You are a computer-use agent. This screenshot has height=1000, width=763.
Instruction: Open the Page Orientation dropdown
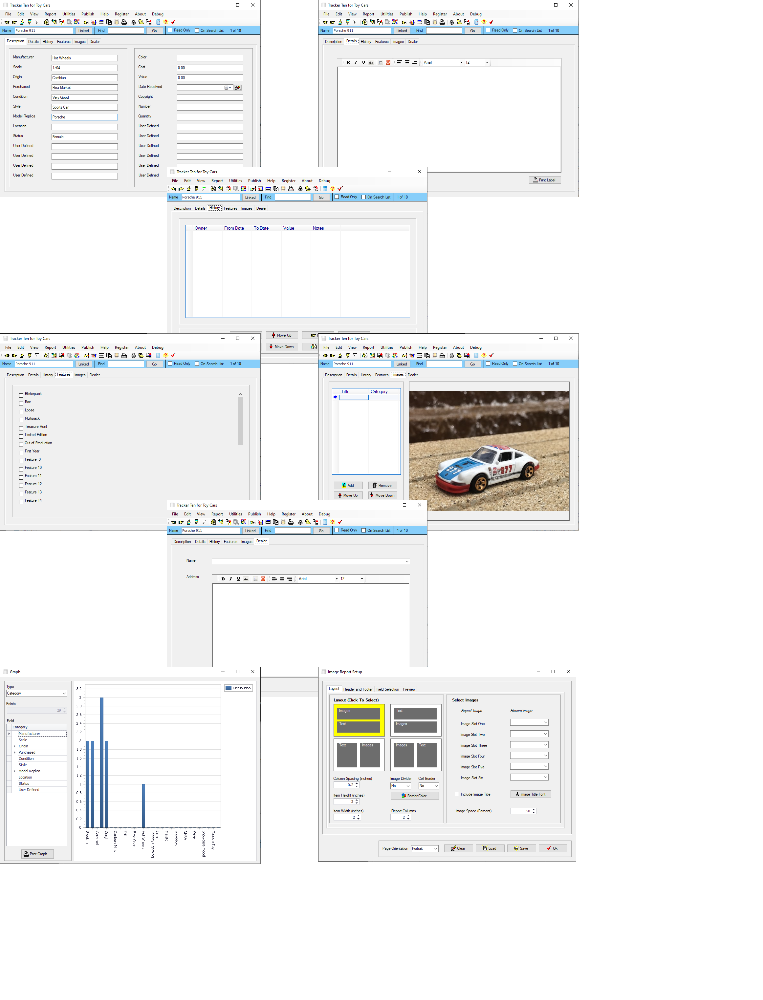(x=425, y=848)
